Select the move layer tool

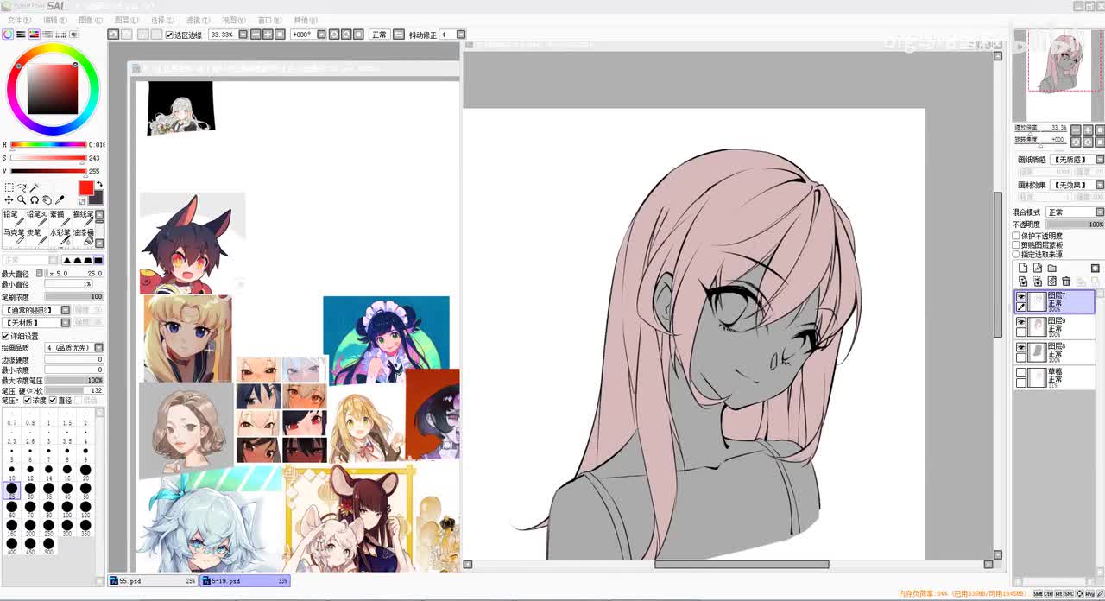9,199
